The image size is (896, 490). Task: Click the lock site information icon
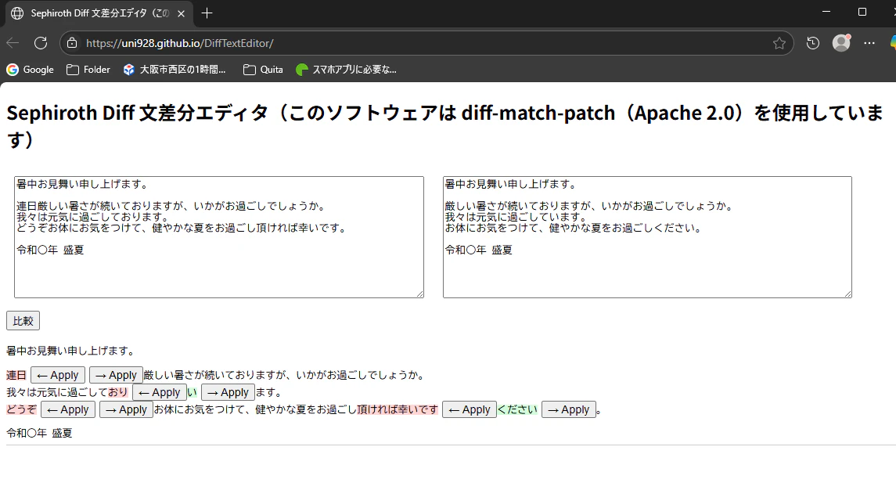click(71, 43)
